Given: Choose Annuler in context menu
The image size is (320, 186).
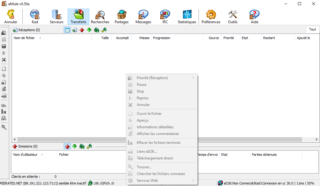Looking at the screenshot, I should tap(162, 105).
